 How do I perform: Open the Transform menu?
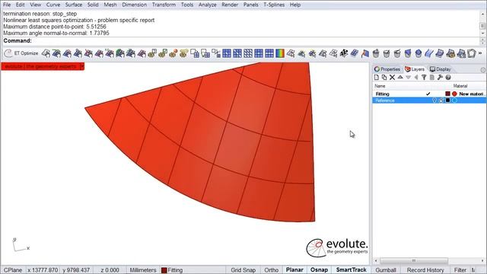(x=164, y=5)
